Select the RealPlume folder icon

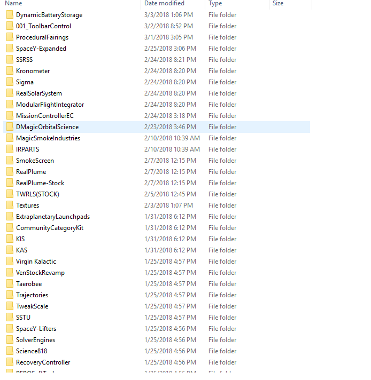(10, 171)
